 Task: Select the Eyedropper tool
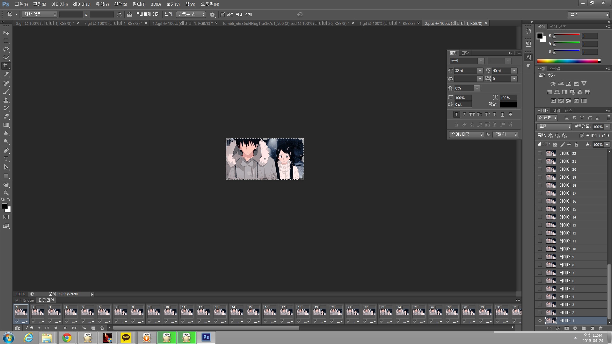pyautogui.click(x=6, y=75)
